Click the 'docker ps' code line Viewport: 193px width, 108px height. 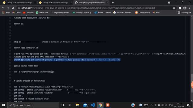(x=18, y=24)
